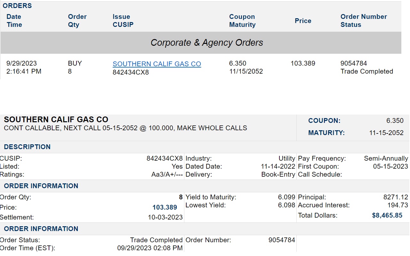The width and height of the screenshot is (410, 256).
Task: Click the Total Dollars amount $8,465.85
Action: [x=387, y=215]
